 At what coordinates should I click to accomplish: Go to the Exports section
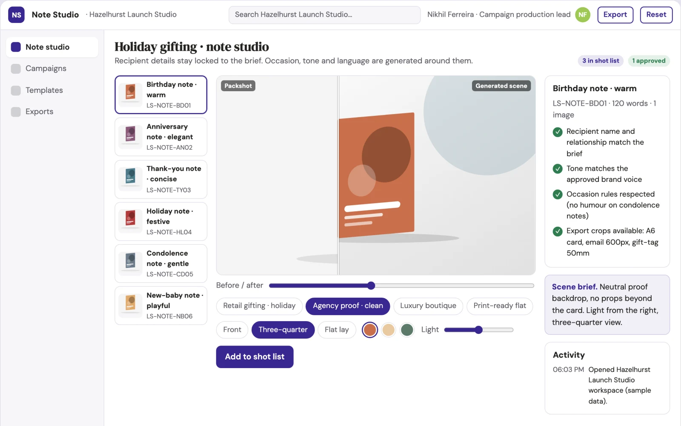52,112
